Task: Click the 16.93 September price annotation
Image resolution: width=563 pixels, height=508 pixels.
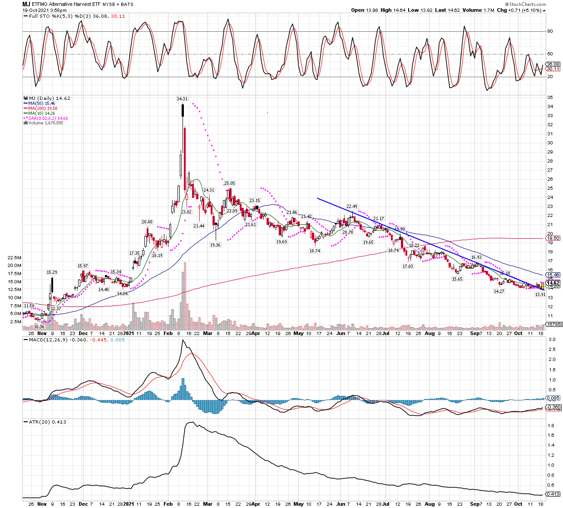Action: pyautogui.click(x=476, y=257)
